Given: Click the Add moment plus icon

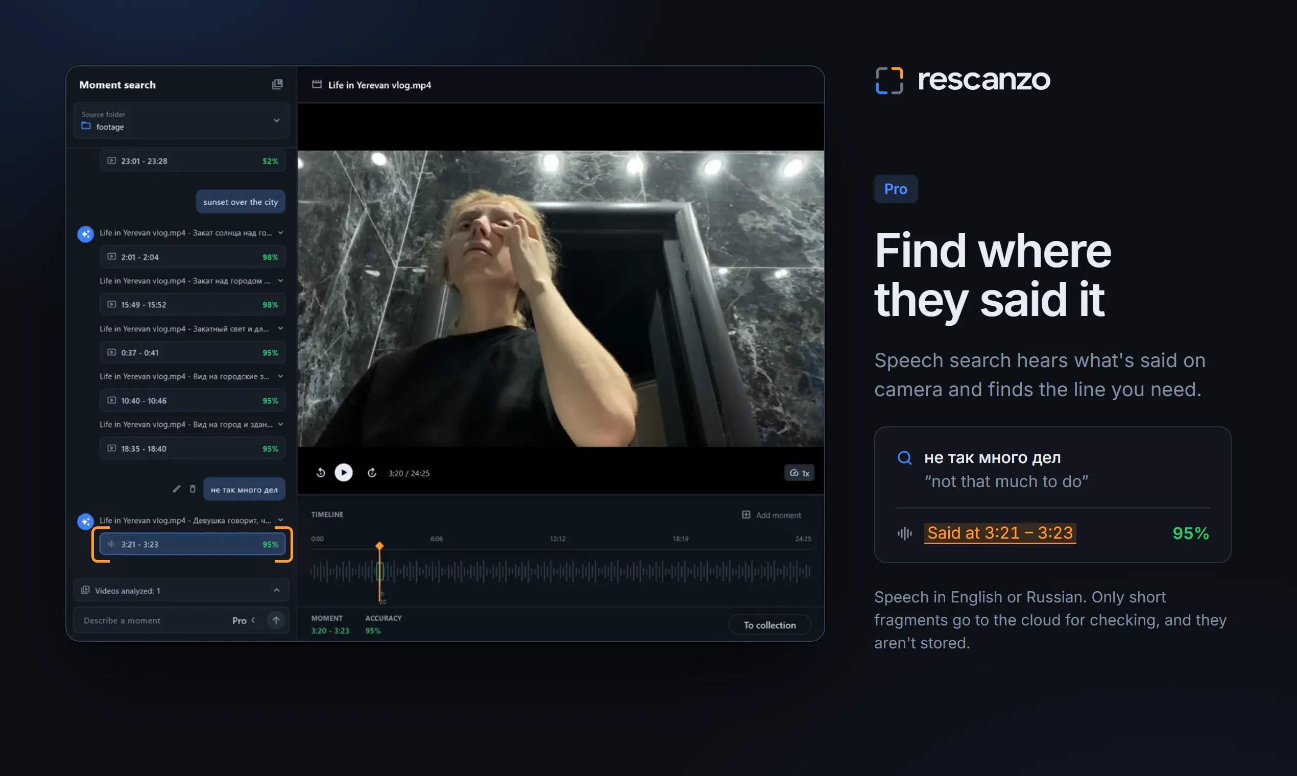Looking at the screenshot, I should pyautogui.click(x=747, y=515).
